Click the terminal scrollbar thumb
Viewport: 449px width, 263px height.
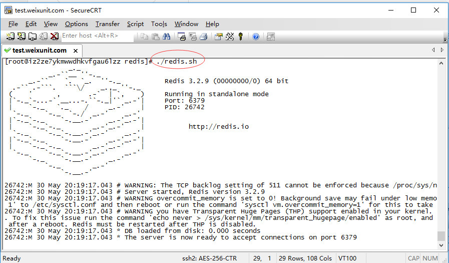point(441,236)
